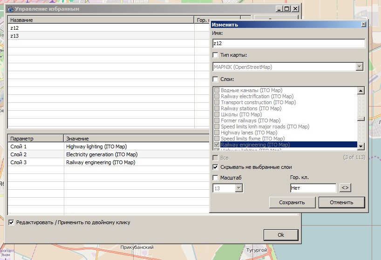Open the MAPNIK (OpenStreetMap) map type dropdown
This screenshot has height=260, width=381.
click(x=359, y=67)
